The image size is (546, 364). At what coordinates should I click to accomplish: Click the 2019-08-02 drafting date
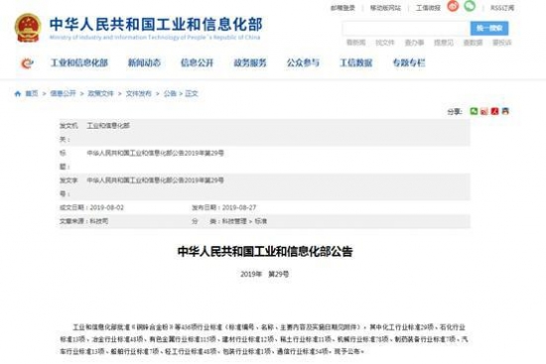[x=107, y=207]
